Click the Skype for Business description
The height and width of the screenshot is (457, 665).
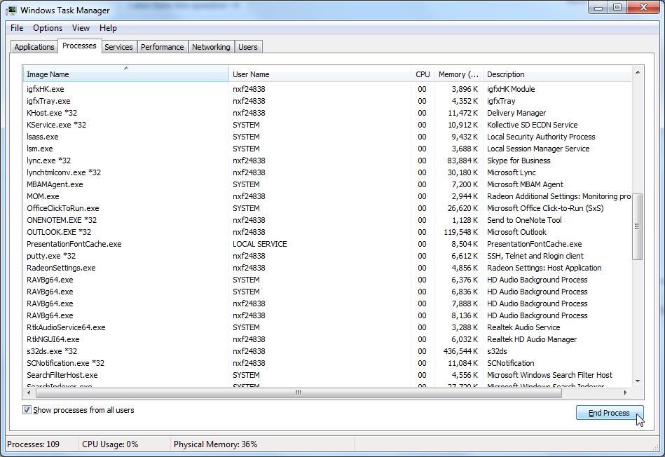point(519,161)
